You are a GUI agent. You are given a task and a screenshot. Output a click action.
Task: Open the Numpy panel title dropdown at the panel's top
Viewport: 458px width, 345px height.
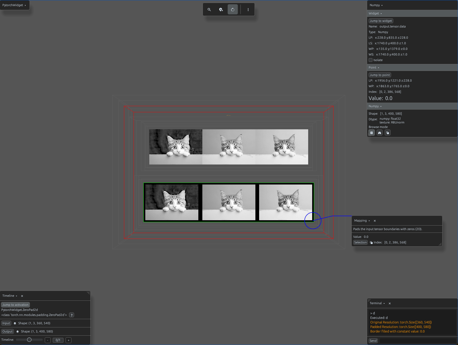tap(376, 5)
